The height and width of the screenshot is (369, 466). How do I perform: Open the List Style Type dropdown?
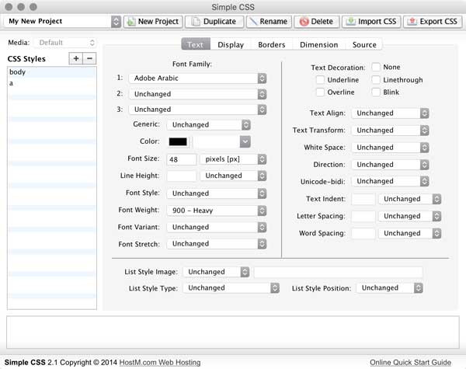tap(231, 288)
